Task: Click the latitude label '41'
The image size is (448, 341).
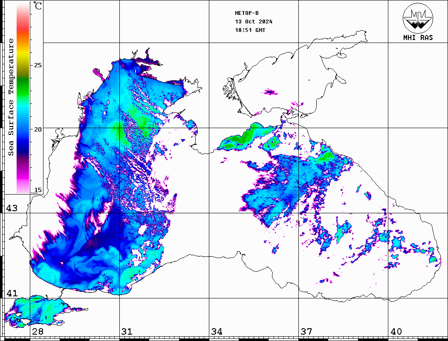Action: pyautogui.click(x=12, y=293)
